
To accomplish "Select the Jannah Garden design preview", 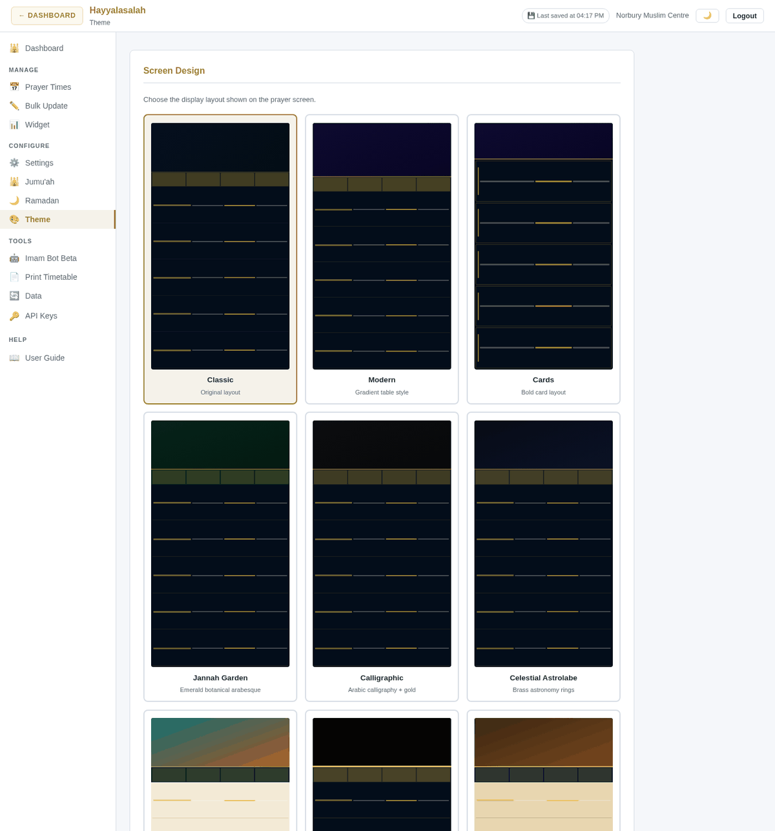I will [220, 543].
